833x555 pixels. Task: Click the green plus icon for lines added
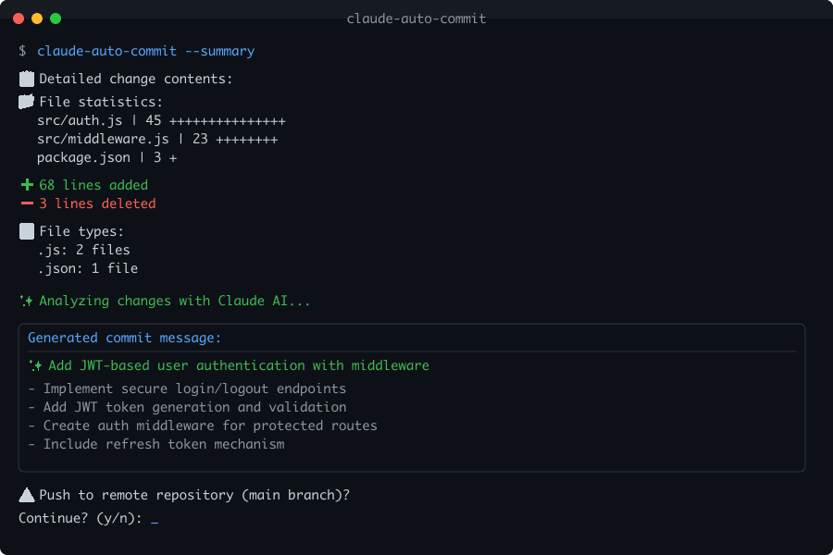[27, 184]
